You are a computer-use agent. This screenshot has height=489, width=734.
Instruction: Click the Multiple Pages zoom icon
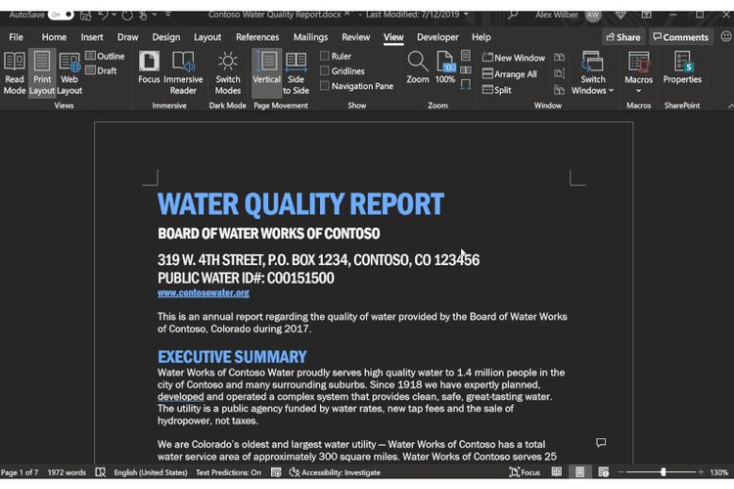tap(466, 69)
